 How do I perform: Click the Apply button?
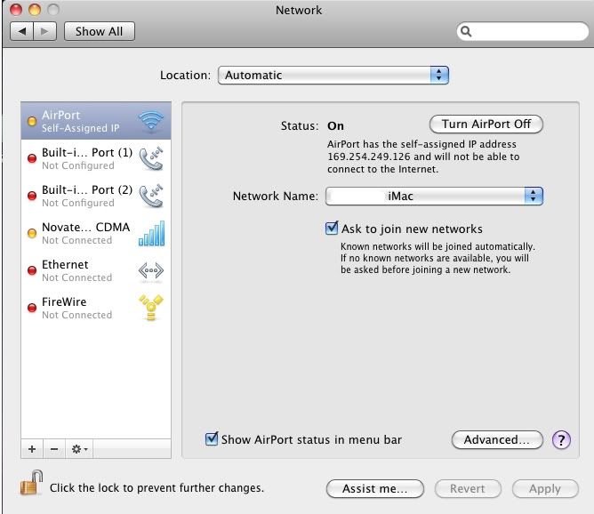point(545,488)
